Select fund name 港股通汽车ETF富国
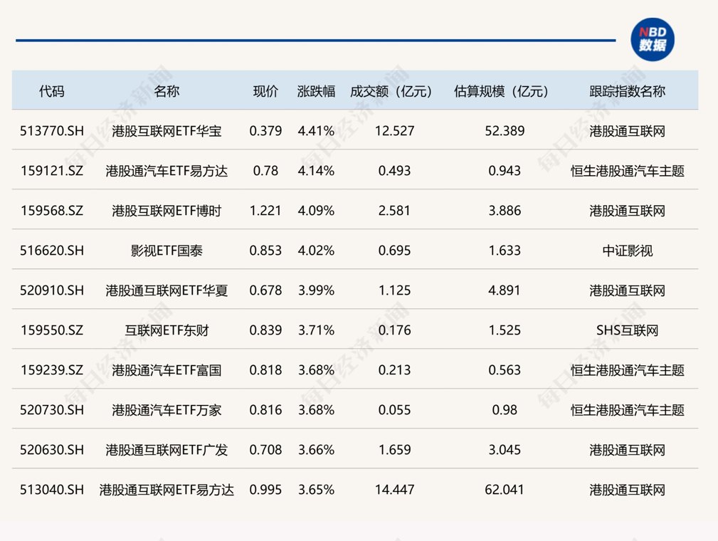This screenshot has height=541, width=718. [167, 370]
